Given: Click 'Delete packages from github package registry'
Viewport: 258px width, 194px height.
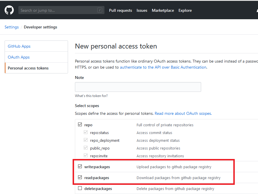Looking at the screenshot, I should (175, 189).
